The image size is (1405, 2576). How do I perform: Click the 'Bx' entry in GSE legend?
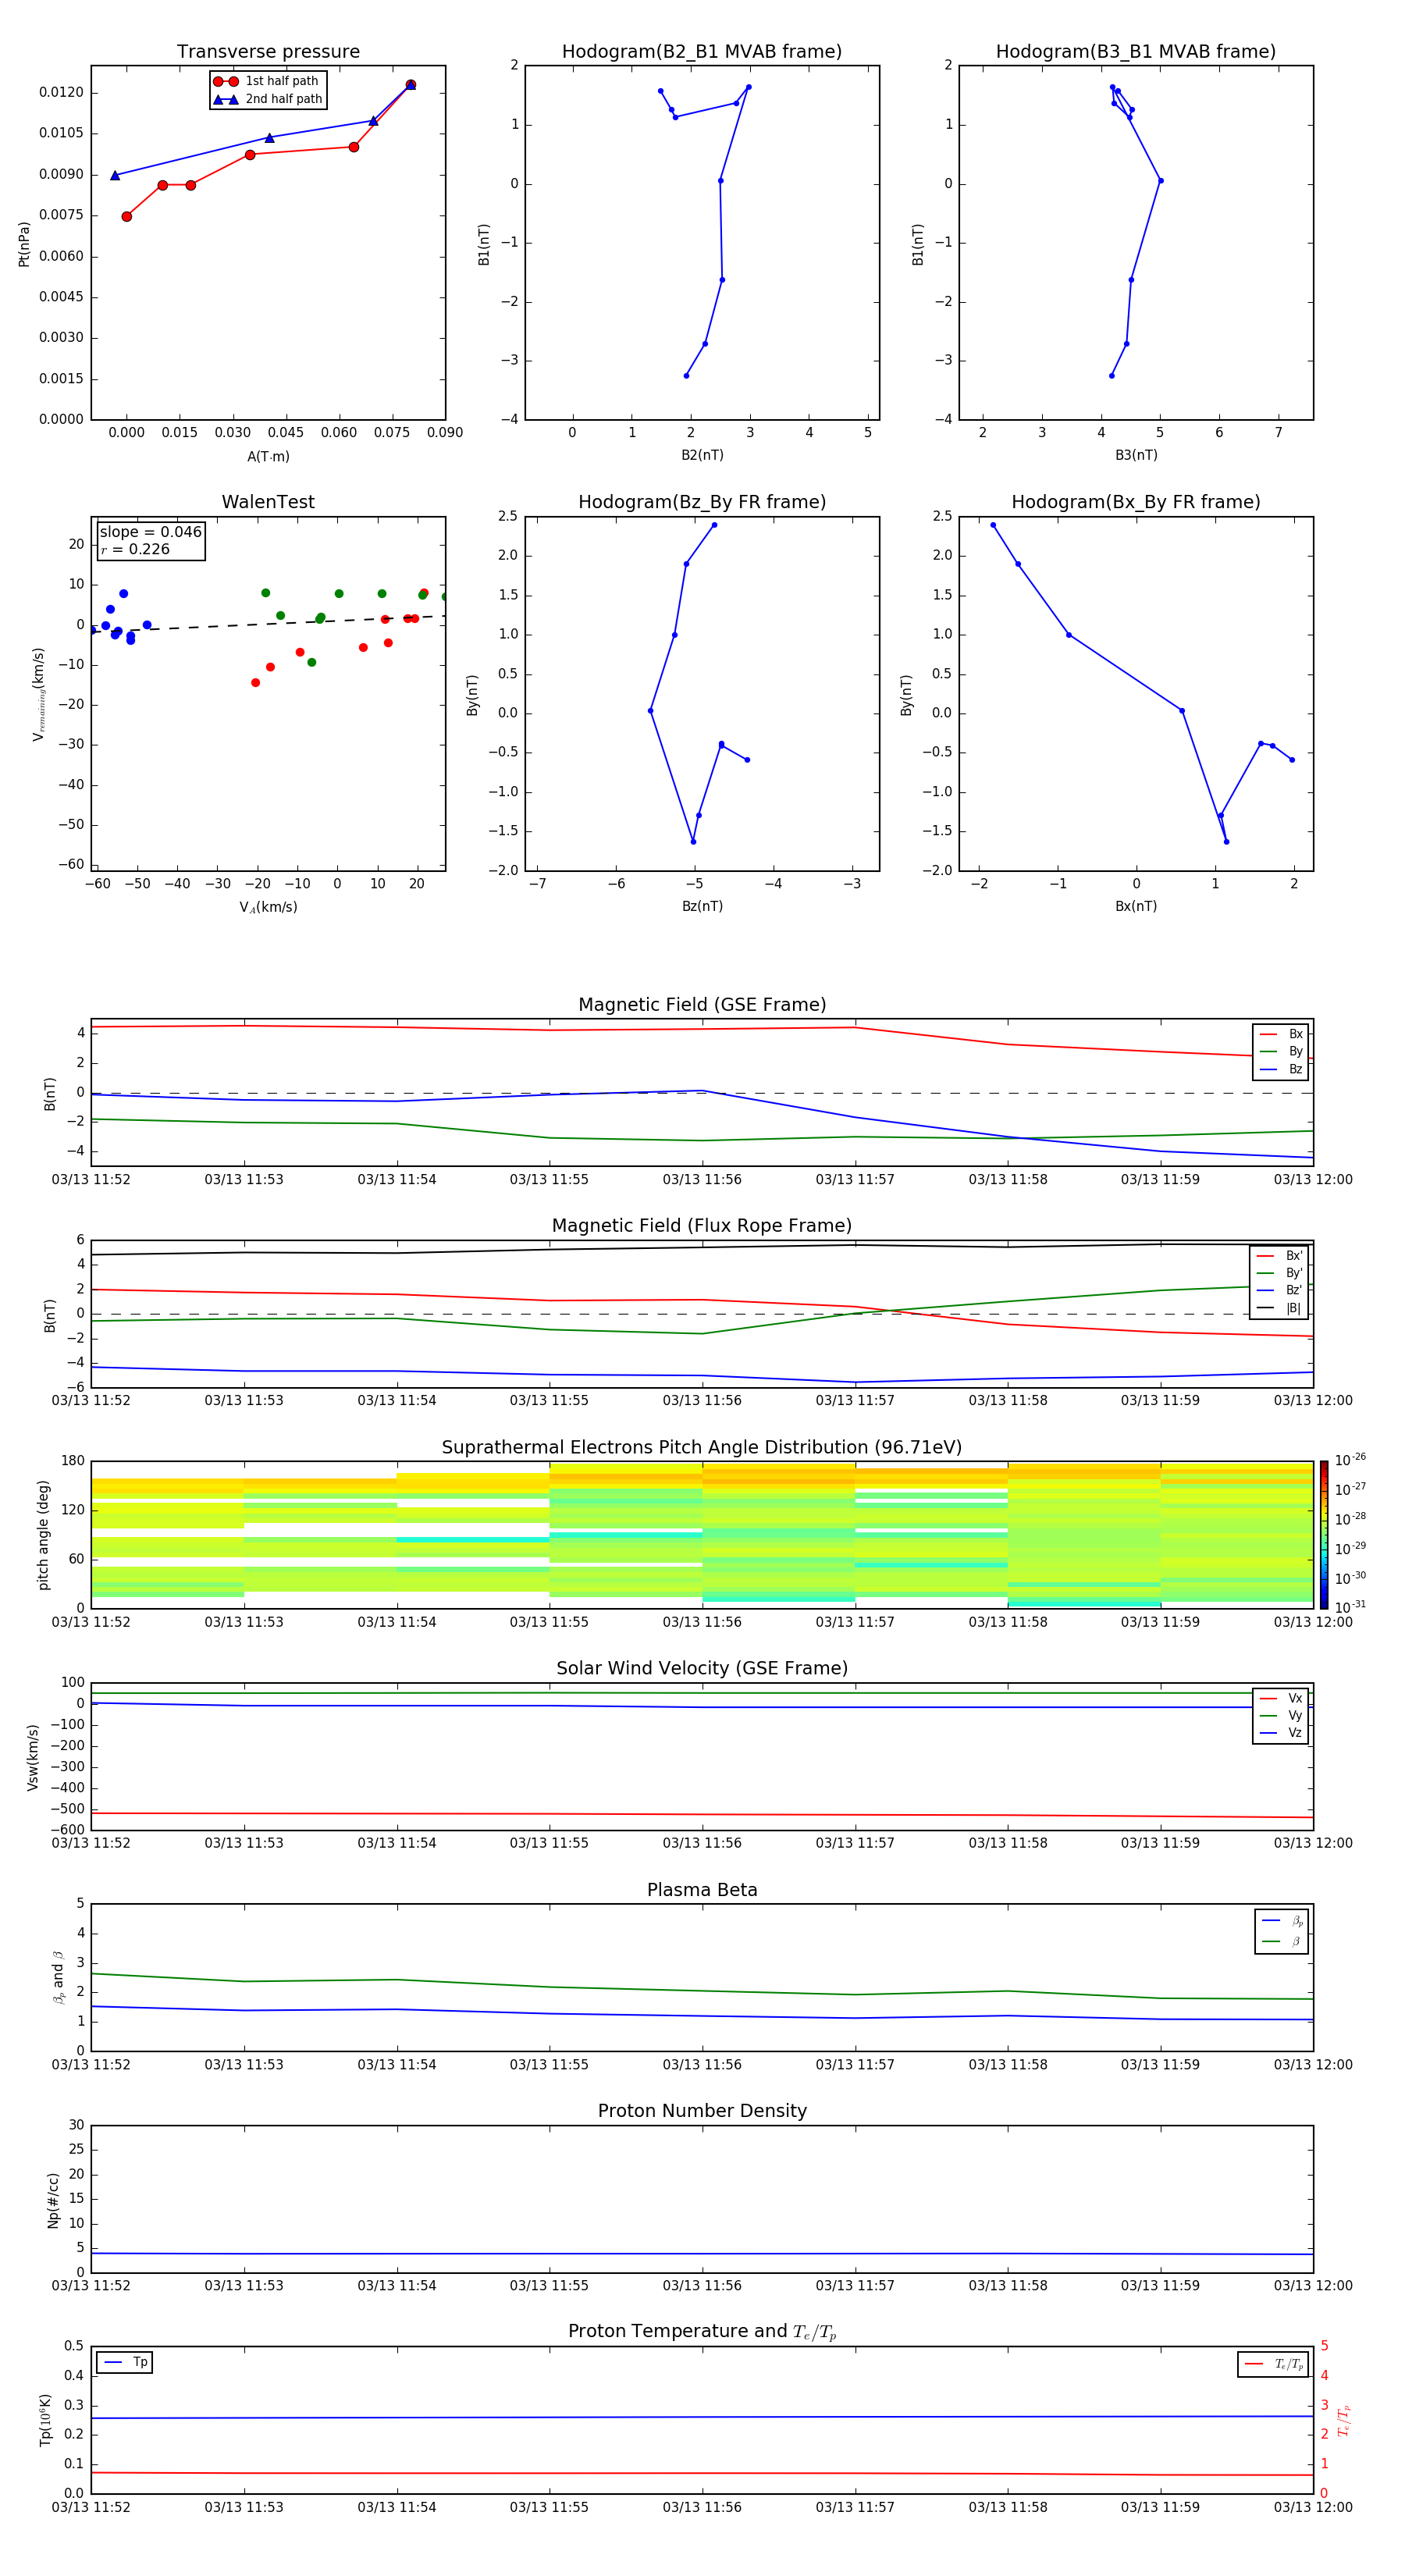point(1281,1034)
